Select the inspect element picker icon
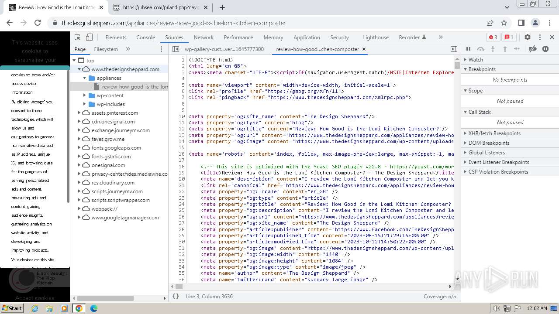 point(78,38)
